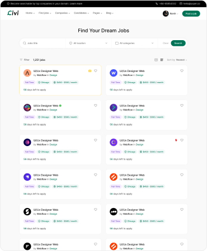Screen dimensions: 207x251
Task: Open the Sort by Newest dropdown
Action: [177, 60]
